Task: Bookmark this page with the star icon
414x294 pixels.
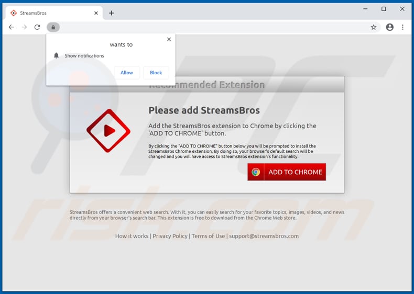Action: (373, 27)
